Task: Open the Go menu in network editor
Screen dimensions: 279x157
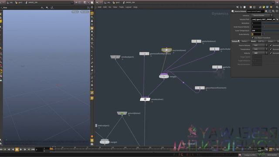Action: (110, 7)
